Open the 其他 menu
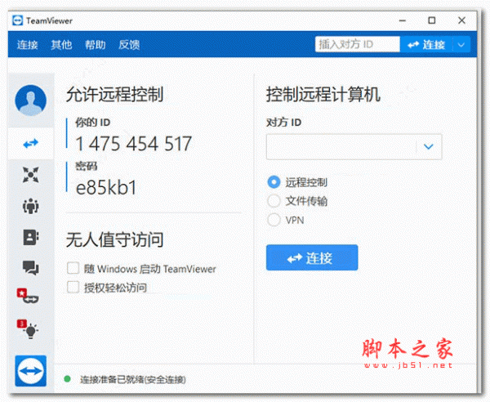 tap(61, 45)
